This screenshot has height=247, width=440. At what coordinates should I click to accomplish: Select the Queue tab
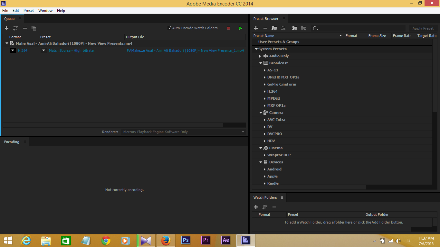[9, 19]
